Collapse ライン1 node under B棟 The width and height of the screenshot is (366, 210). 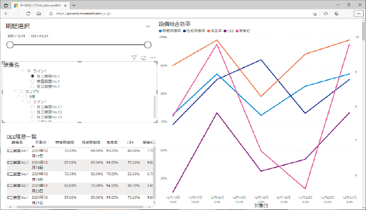pyautogui.click(x=23, y=101)
